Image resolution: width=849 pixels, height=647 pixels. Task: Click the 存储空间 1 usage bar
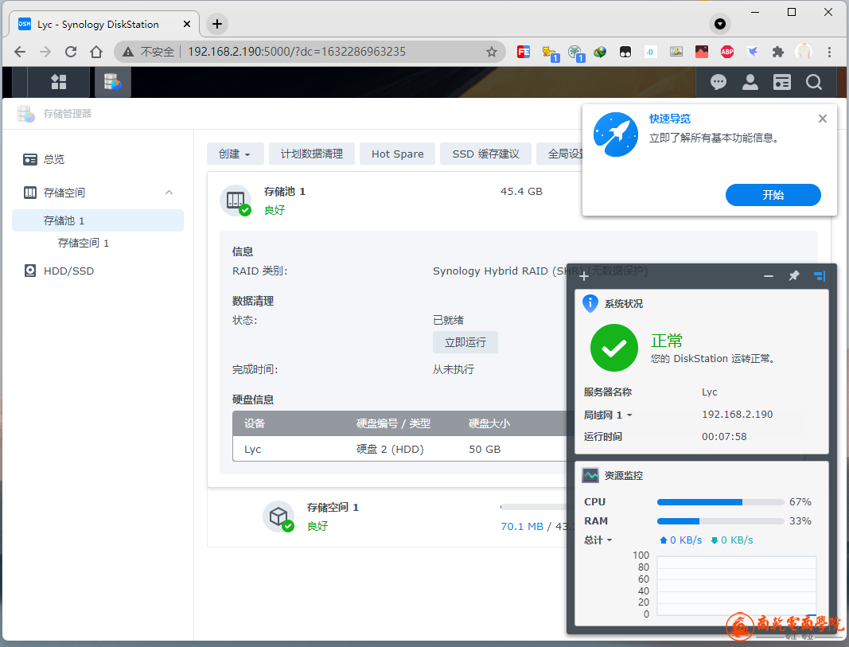point(533,507)
